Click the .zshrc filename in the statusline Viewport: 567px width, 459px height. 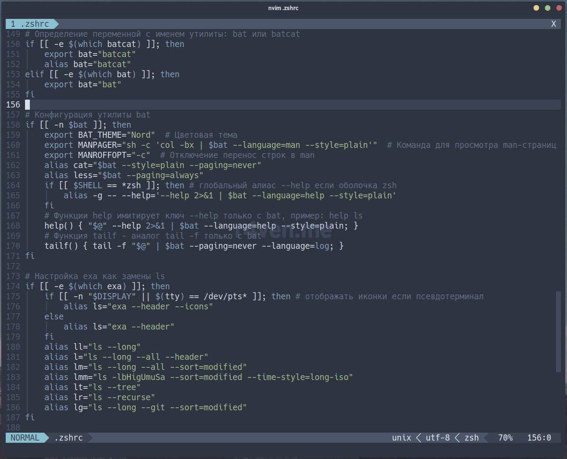coord(68,437)
